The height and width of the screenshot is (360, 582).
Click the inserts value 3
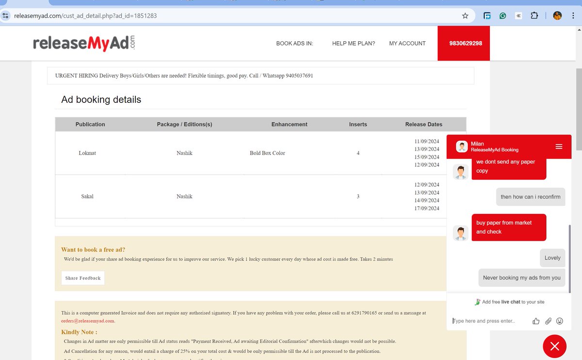point(358,196)
